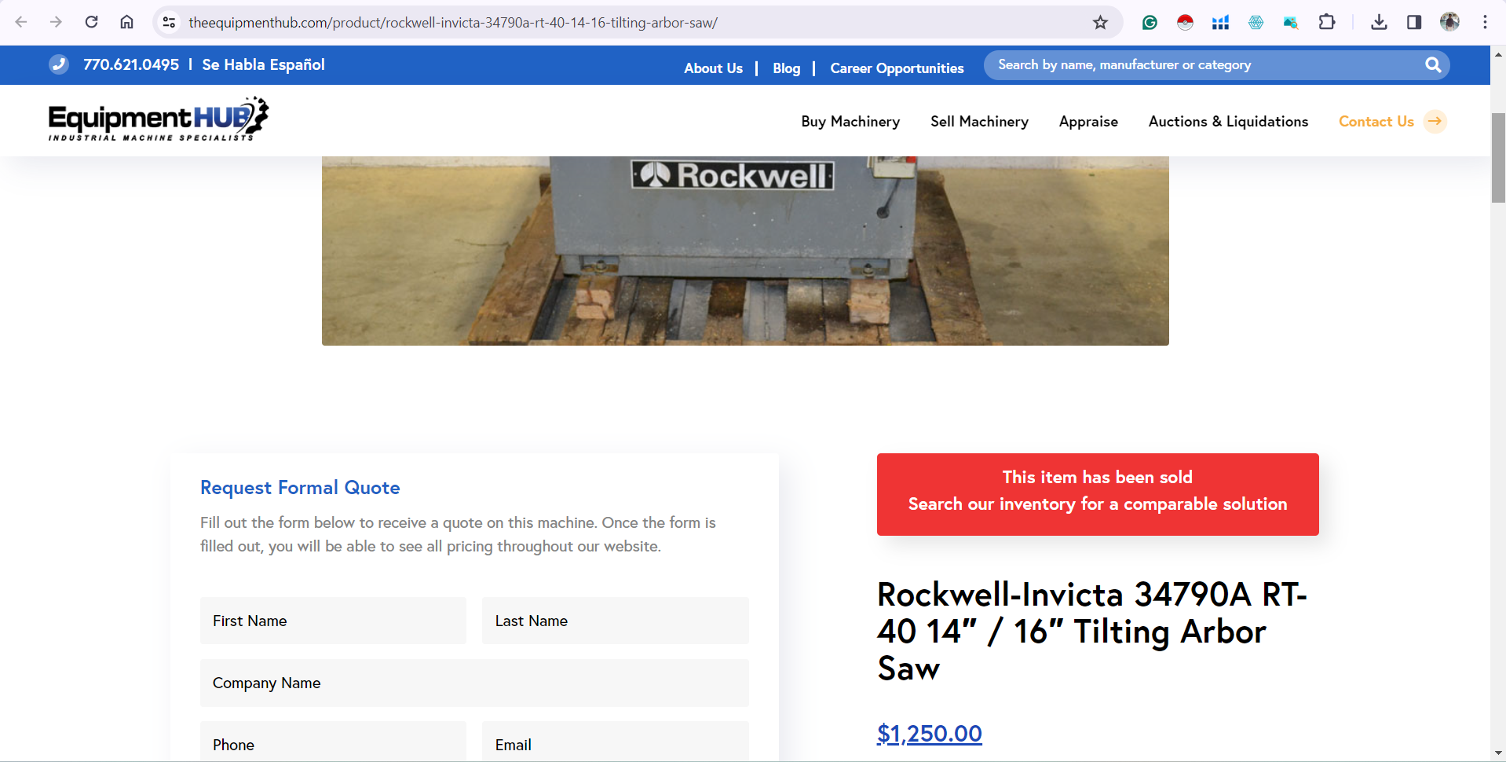This screenshot has width=1506, height=762.
Task: Click the EquipmentHUB logo
Action: point(159,119)
